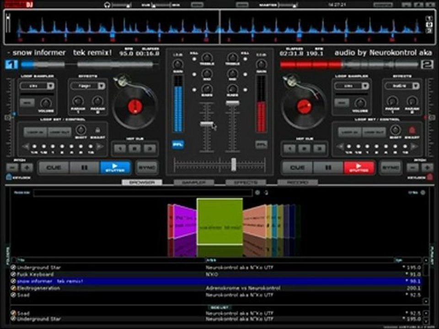Trigger hot cue 3 on deck 2
This screenshot has width=439, height=329.
[319, 149]
